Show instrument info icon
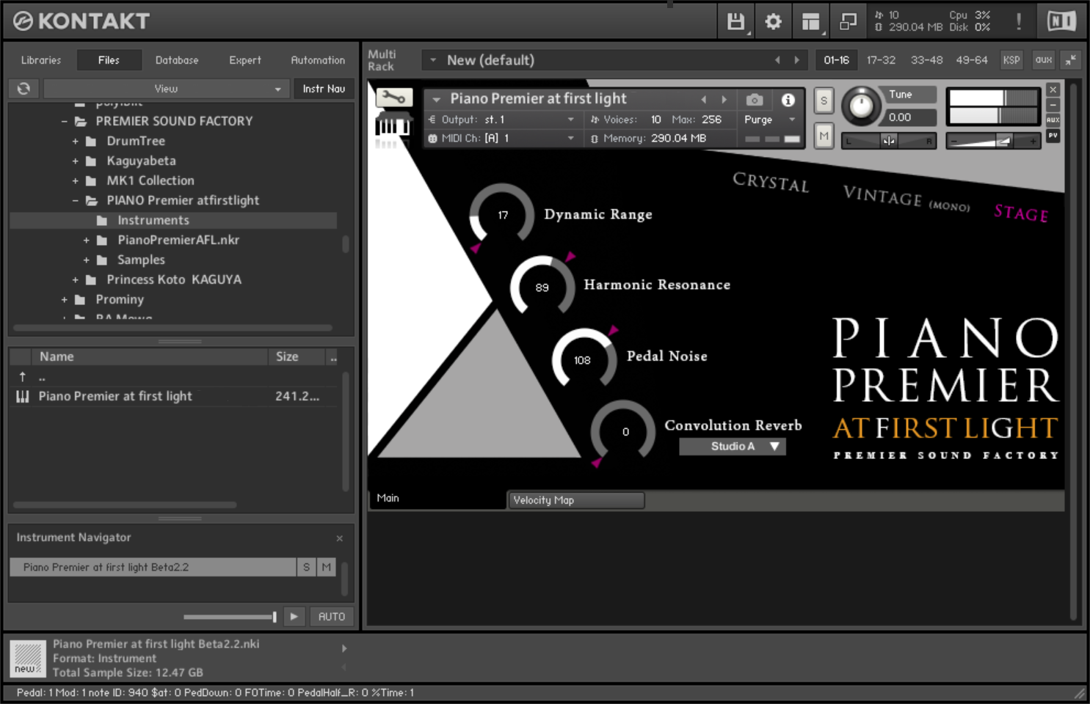The height and width of the screenshot is (704, 1090). click(x=788, y=100)
